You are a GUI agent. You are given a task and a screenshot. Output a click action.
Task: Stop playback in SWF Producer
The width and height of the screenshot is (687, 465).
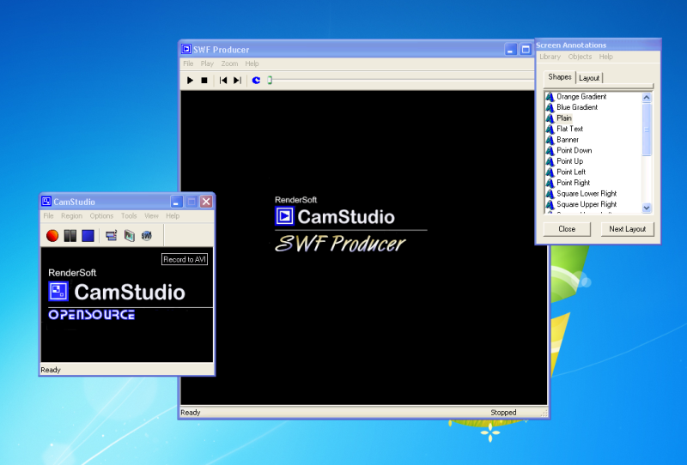tap(204, 80)
